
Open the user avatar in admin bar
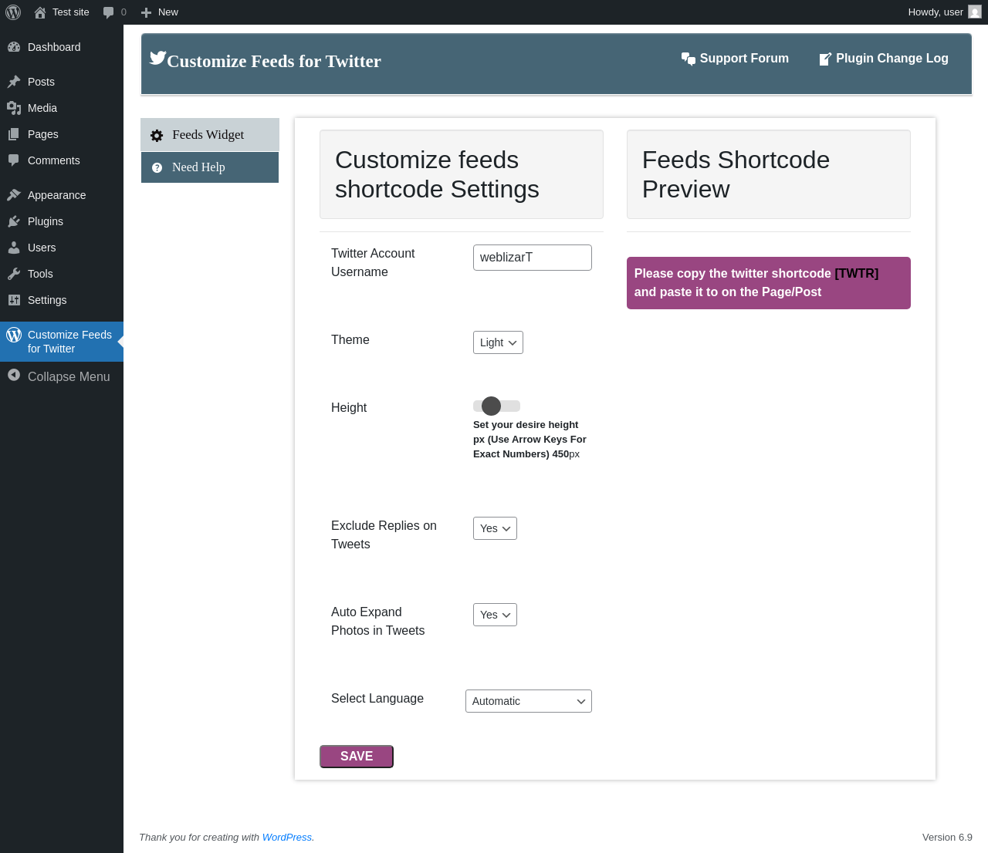[x=975, y=12]
